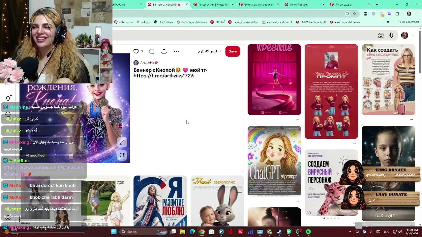The width and height of the screenshot is (422, 237).
Task: Open the three-dot more options menu on the pin
Action: click(x=176, y=51)
